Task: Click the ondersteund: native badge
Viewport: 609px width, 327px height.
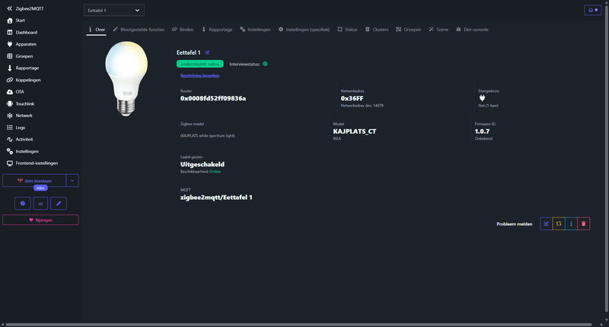Action: point(200,64)
